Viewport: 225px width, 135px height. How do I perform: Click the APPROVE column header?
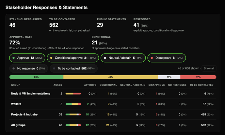pos(90,85)
